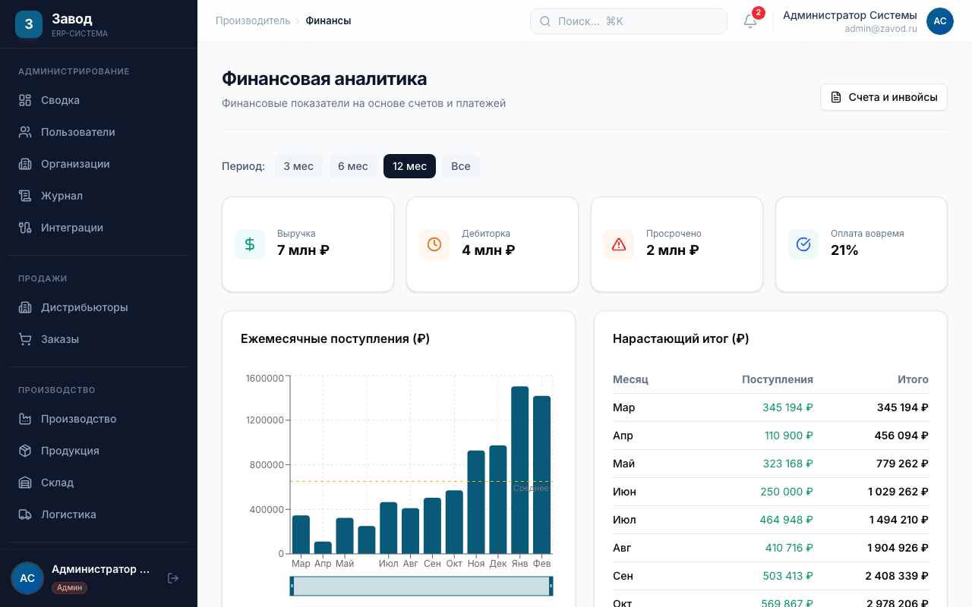The height and width of the screenshot is (607, 972).
Task: Select the 3 мес period
Action: [298, 166]
